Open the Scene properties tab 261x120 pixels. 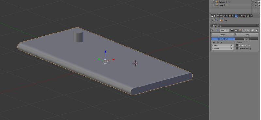(224, 16)
